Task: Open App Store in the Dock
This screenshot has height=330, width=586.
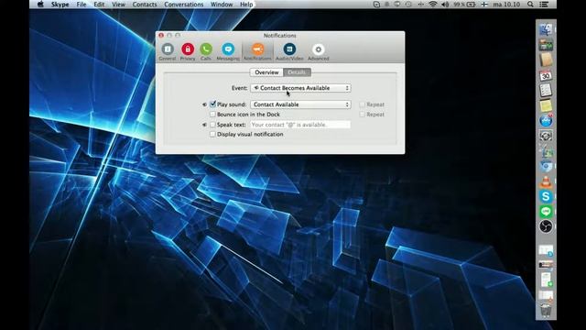Action: 546,120
